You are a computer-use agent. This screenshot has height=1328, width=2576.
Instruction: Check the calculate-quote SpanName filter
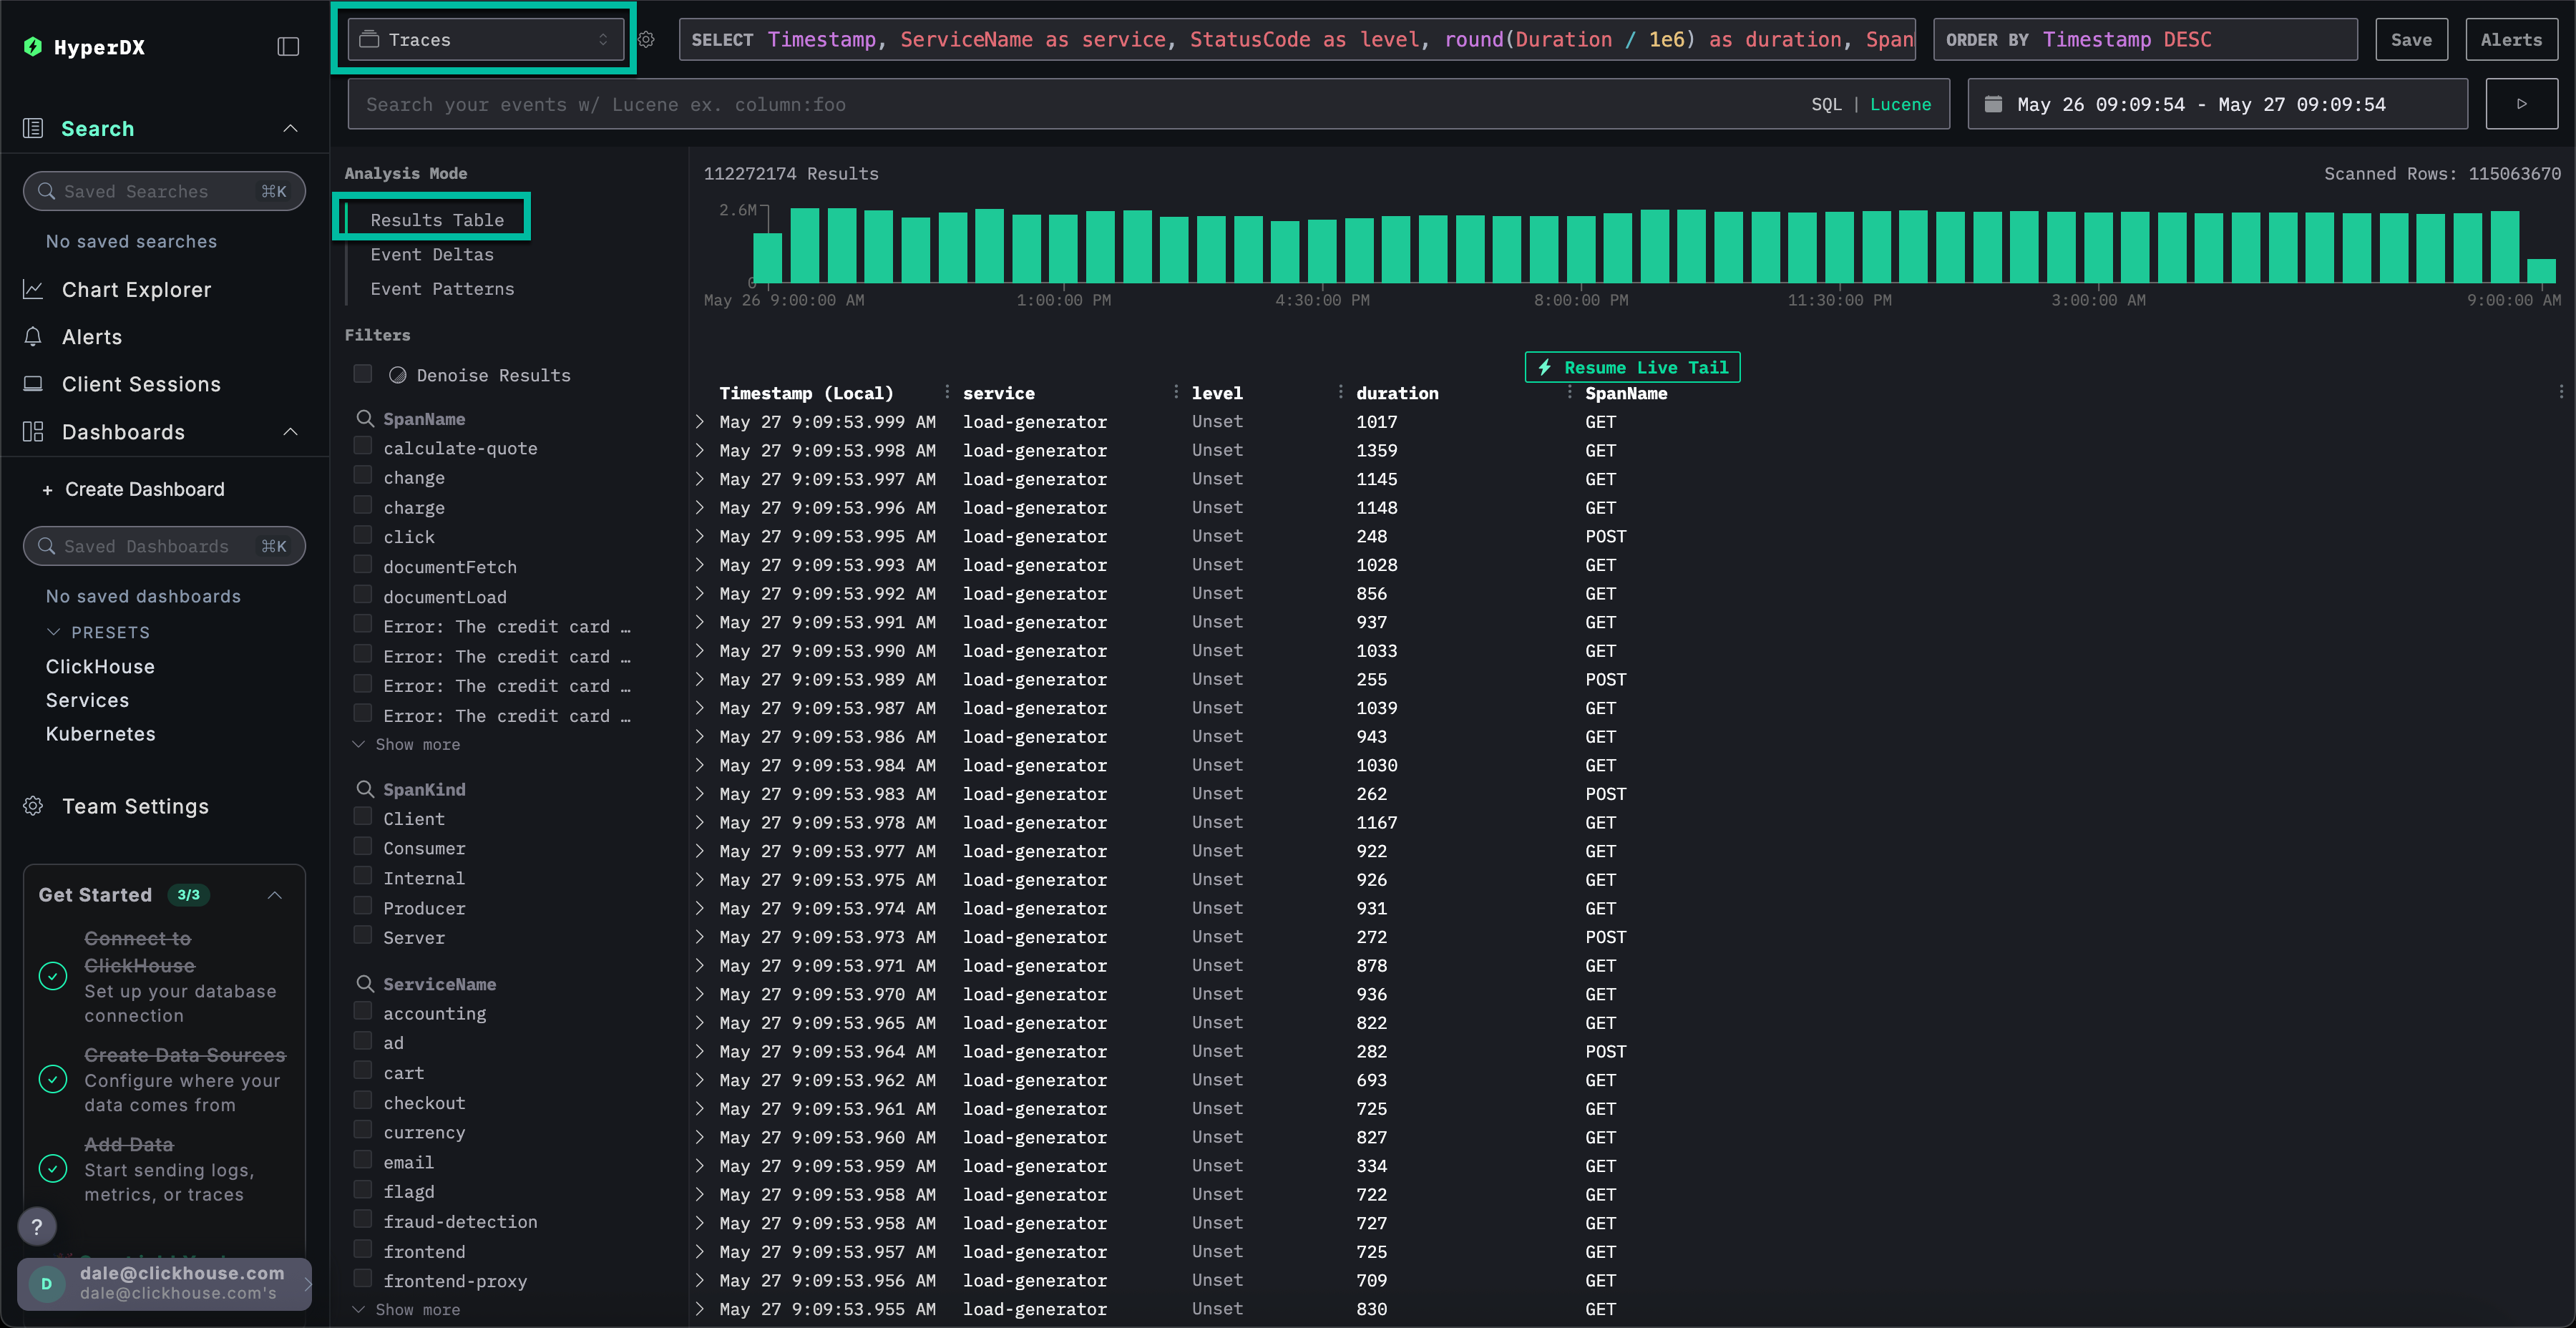pyautogui.click(x=363, y=447)
